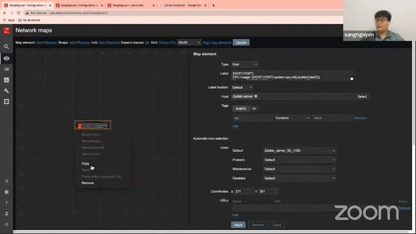Choose Send to back in context menu
The image size is (416, 234).
[91, 154]
